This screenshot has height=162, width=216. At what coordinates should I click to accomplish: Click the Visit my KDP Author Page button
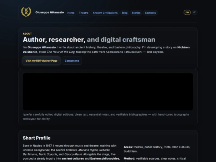[42, 61]
